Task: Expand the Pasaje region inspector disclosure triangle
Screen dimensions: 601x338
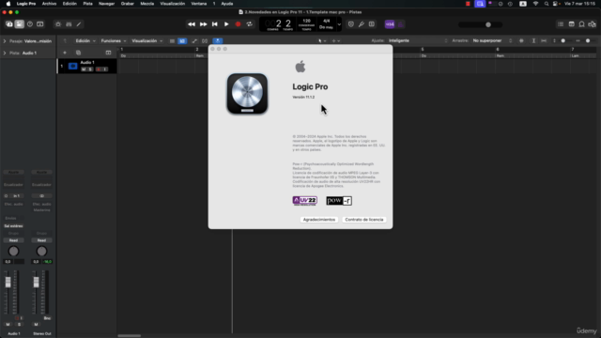Action: (5, 41)
